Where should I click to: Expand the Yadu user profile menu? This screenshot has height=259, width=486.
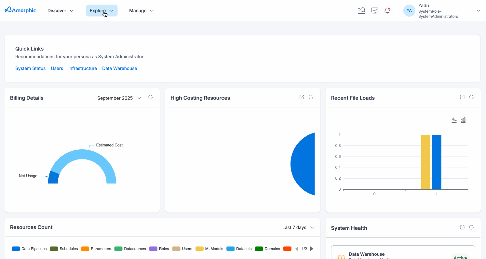(478, 11)
